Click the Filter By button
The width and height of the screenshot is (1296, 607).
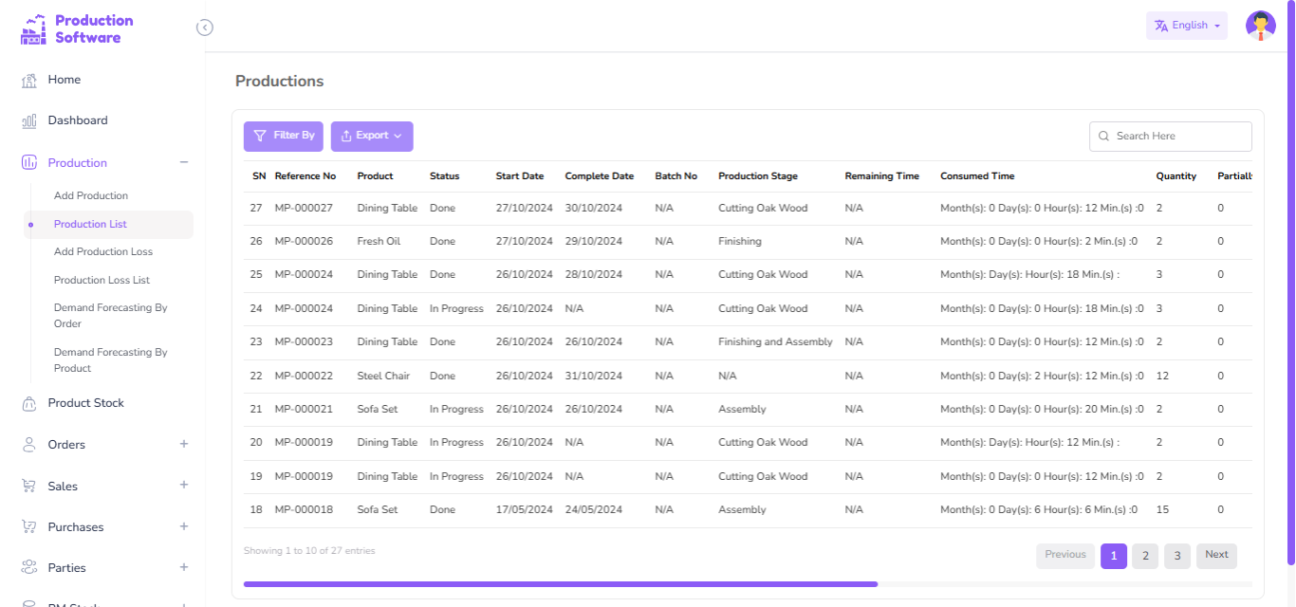[283, 137]
